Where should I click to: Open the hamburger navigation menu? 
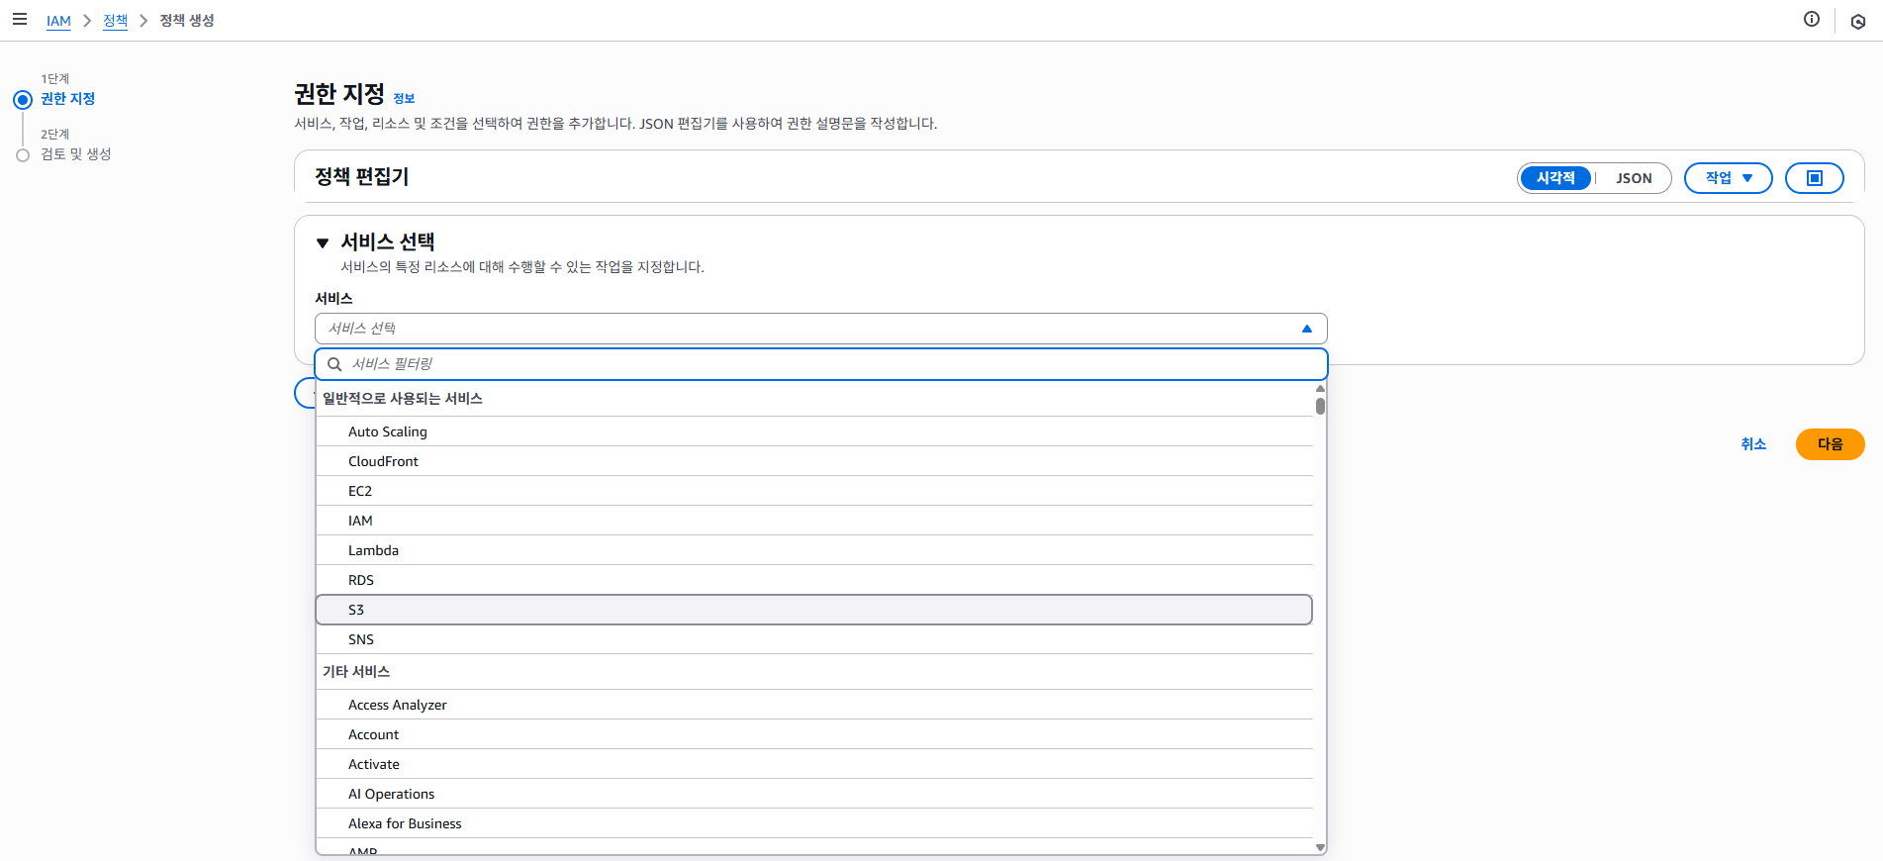pos(20,19)
